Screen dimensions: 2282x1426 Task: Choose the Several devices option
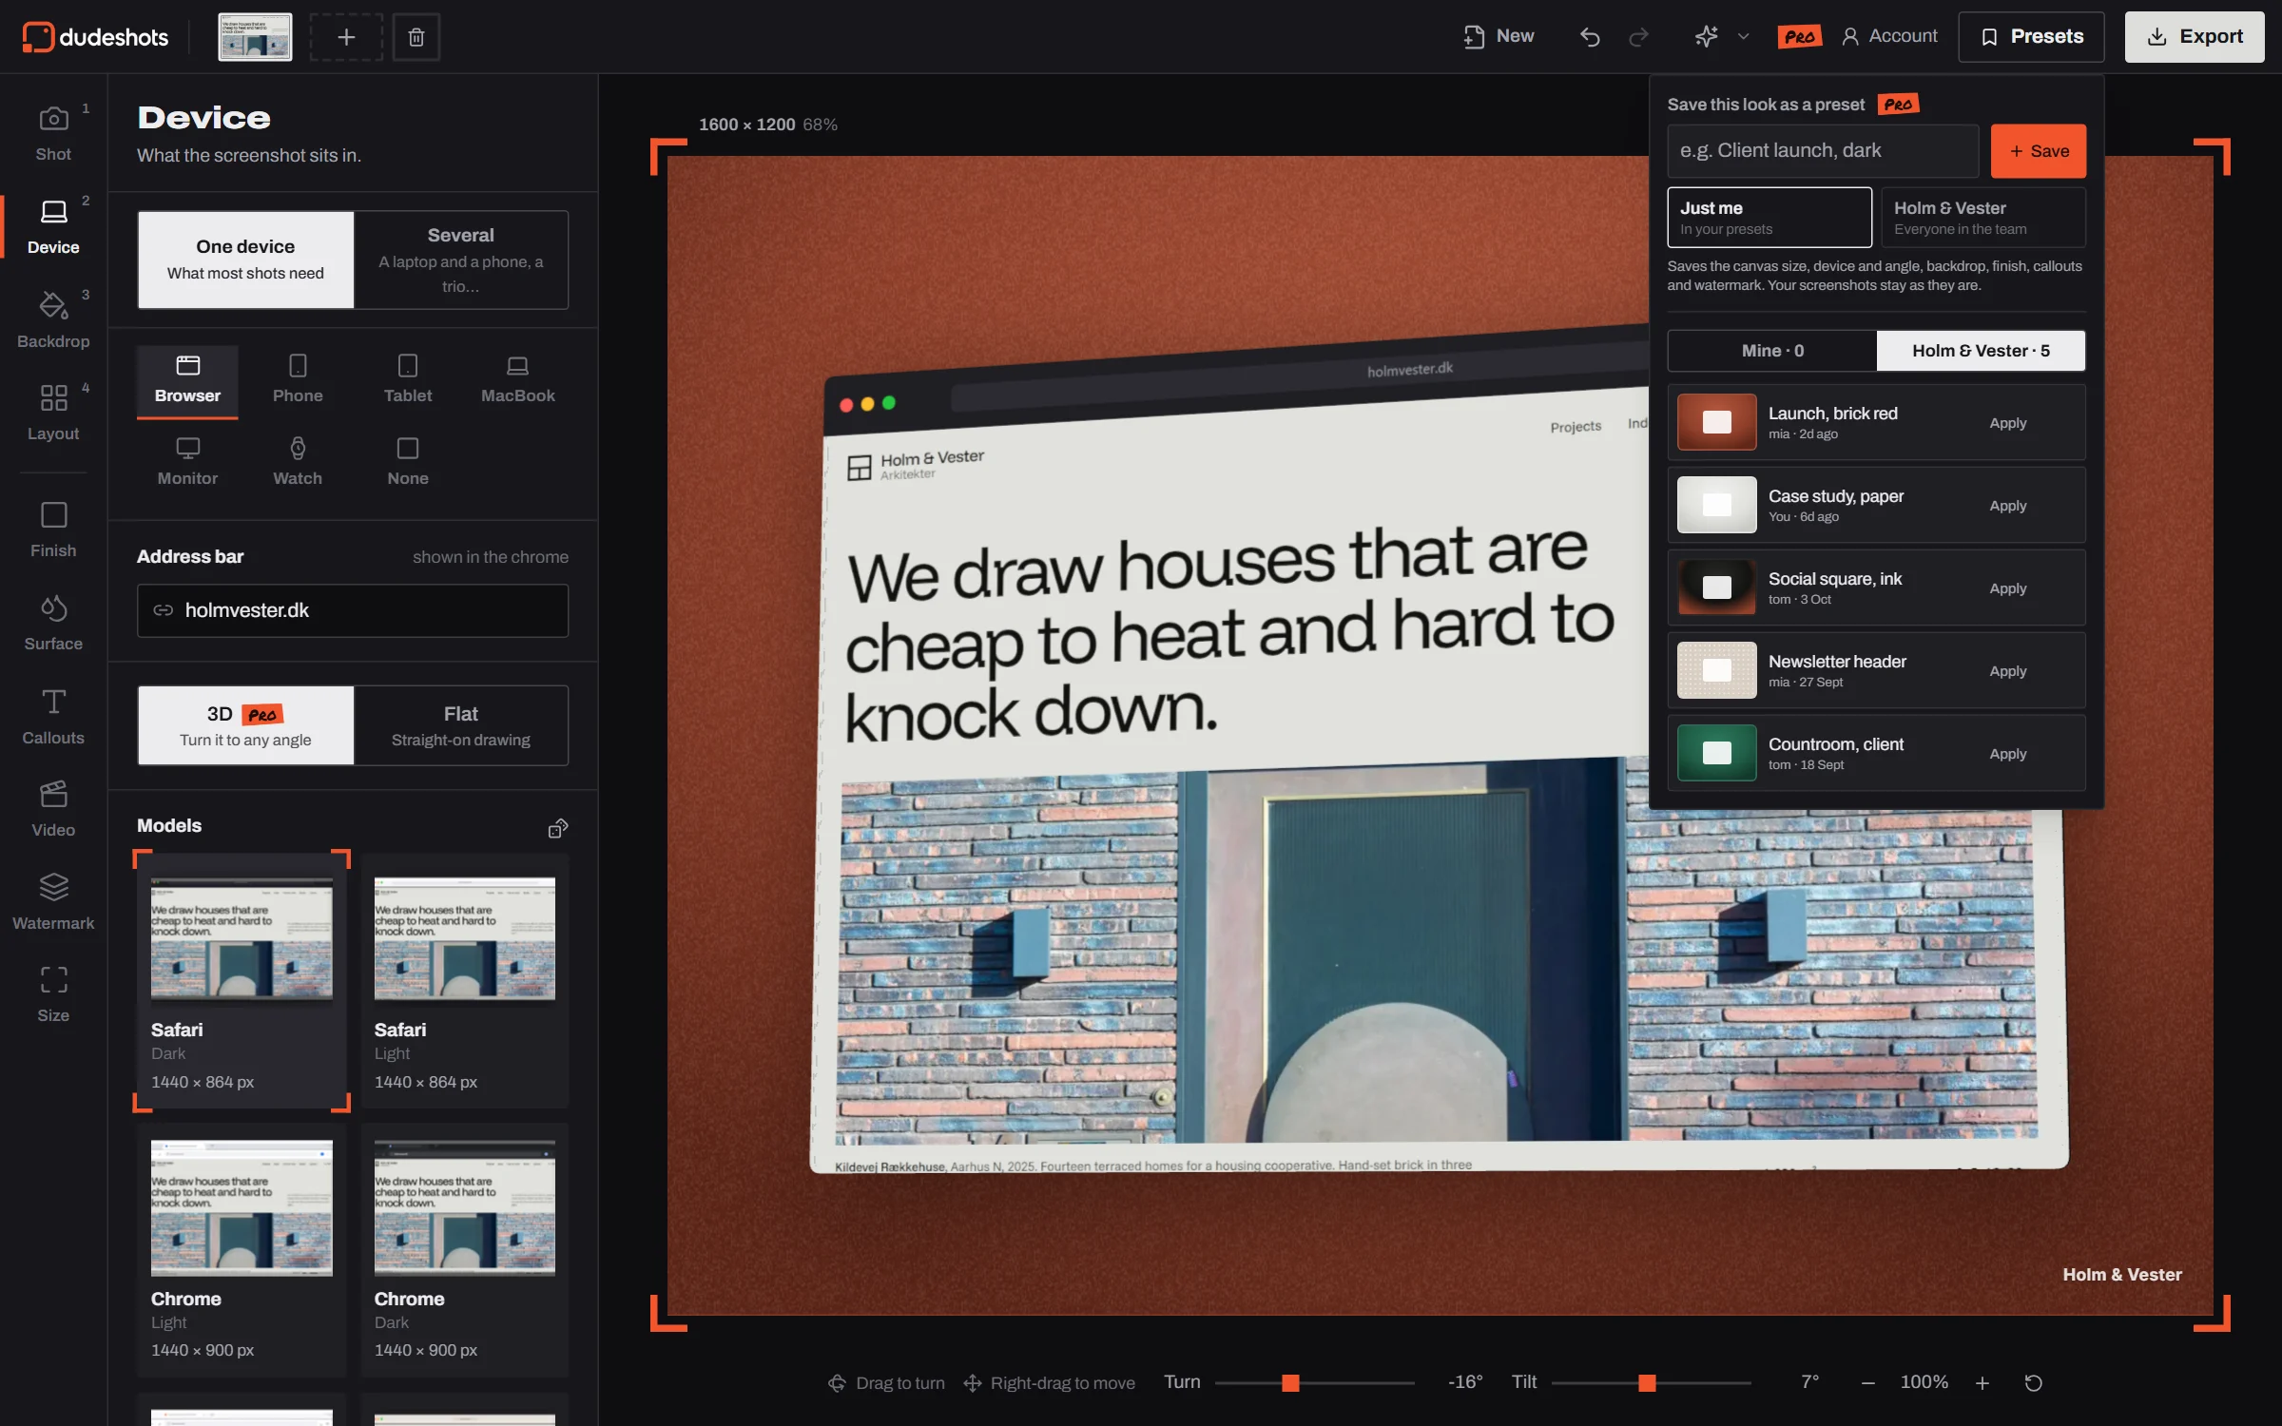coord(461,260)
